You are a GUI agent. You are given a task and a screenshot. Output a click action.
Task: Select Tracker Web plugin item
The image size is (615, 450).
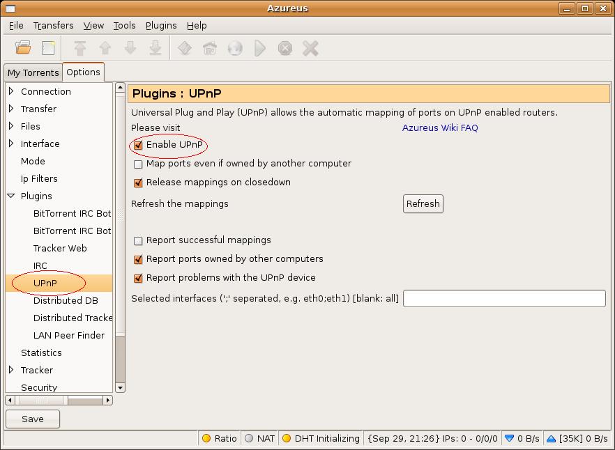click(x=60, y=248)
